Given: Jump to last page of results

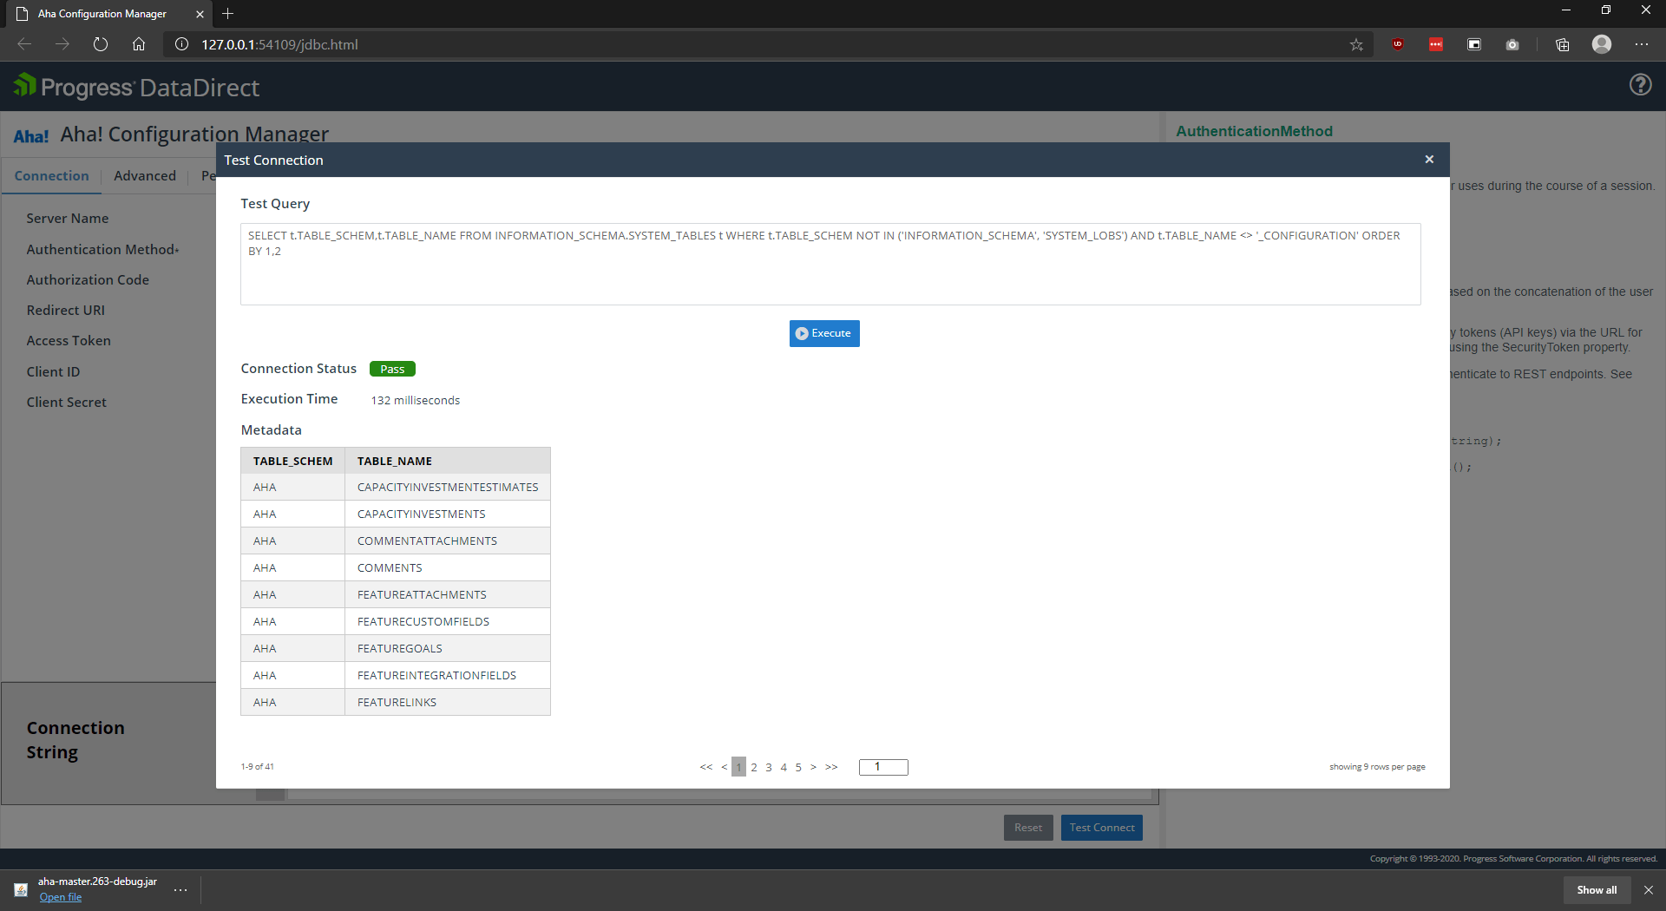Looking at the screenshot, I should pyautogui.click(x=831, y=767).
